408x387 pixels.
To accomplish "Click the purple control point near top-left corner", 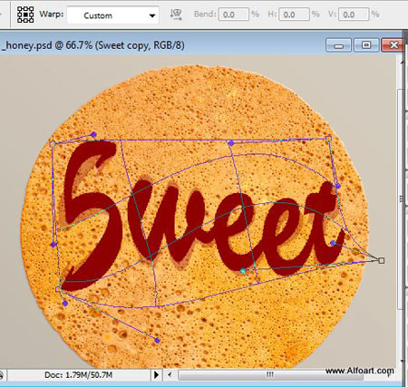I will pos(93,134).
